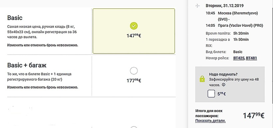Choose the 177.98 € fare cell

tap(134, 76)
